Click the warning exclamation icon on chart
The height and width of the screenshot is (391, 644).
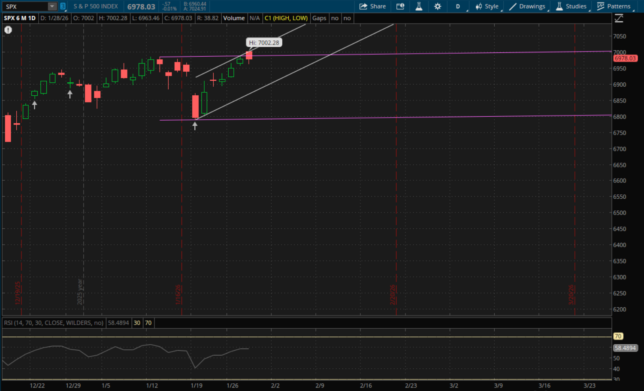[x=8, y=30]
